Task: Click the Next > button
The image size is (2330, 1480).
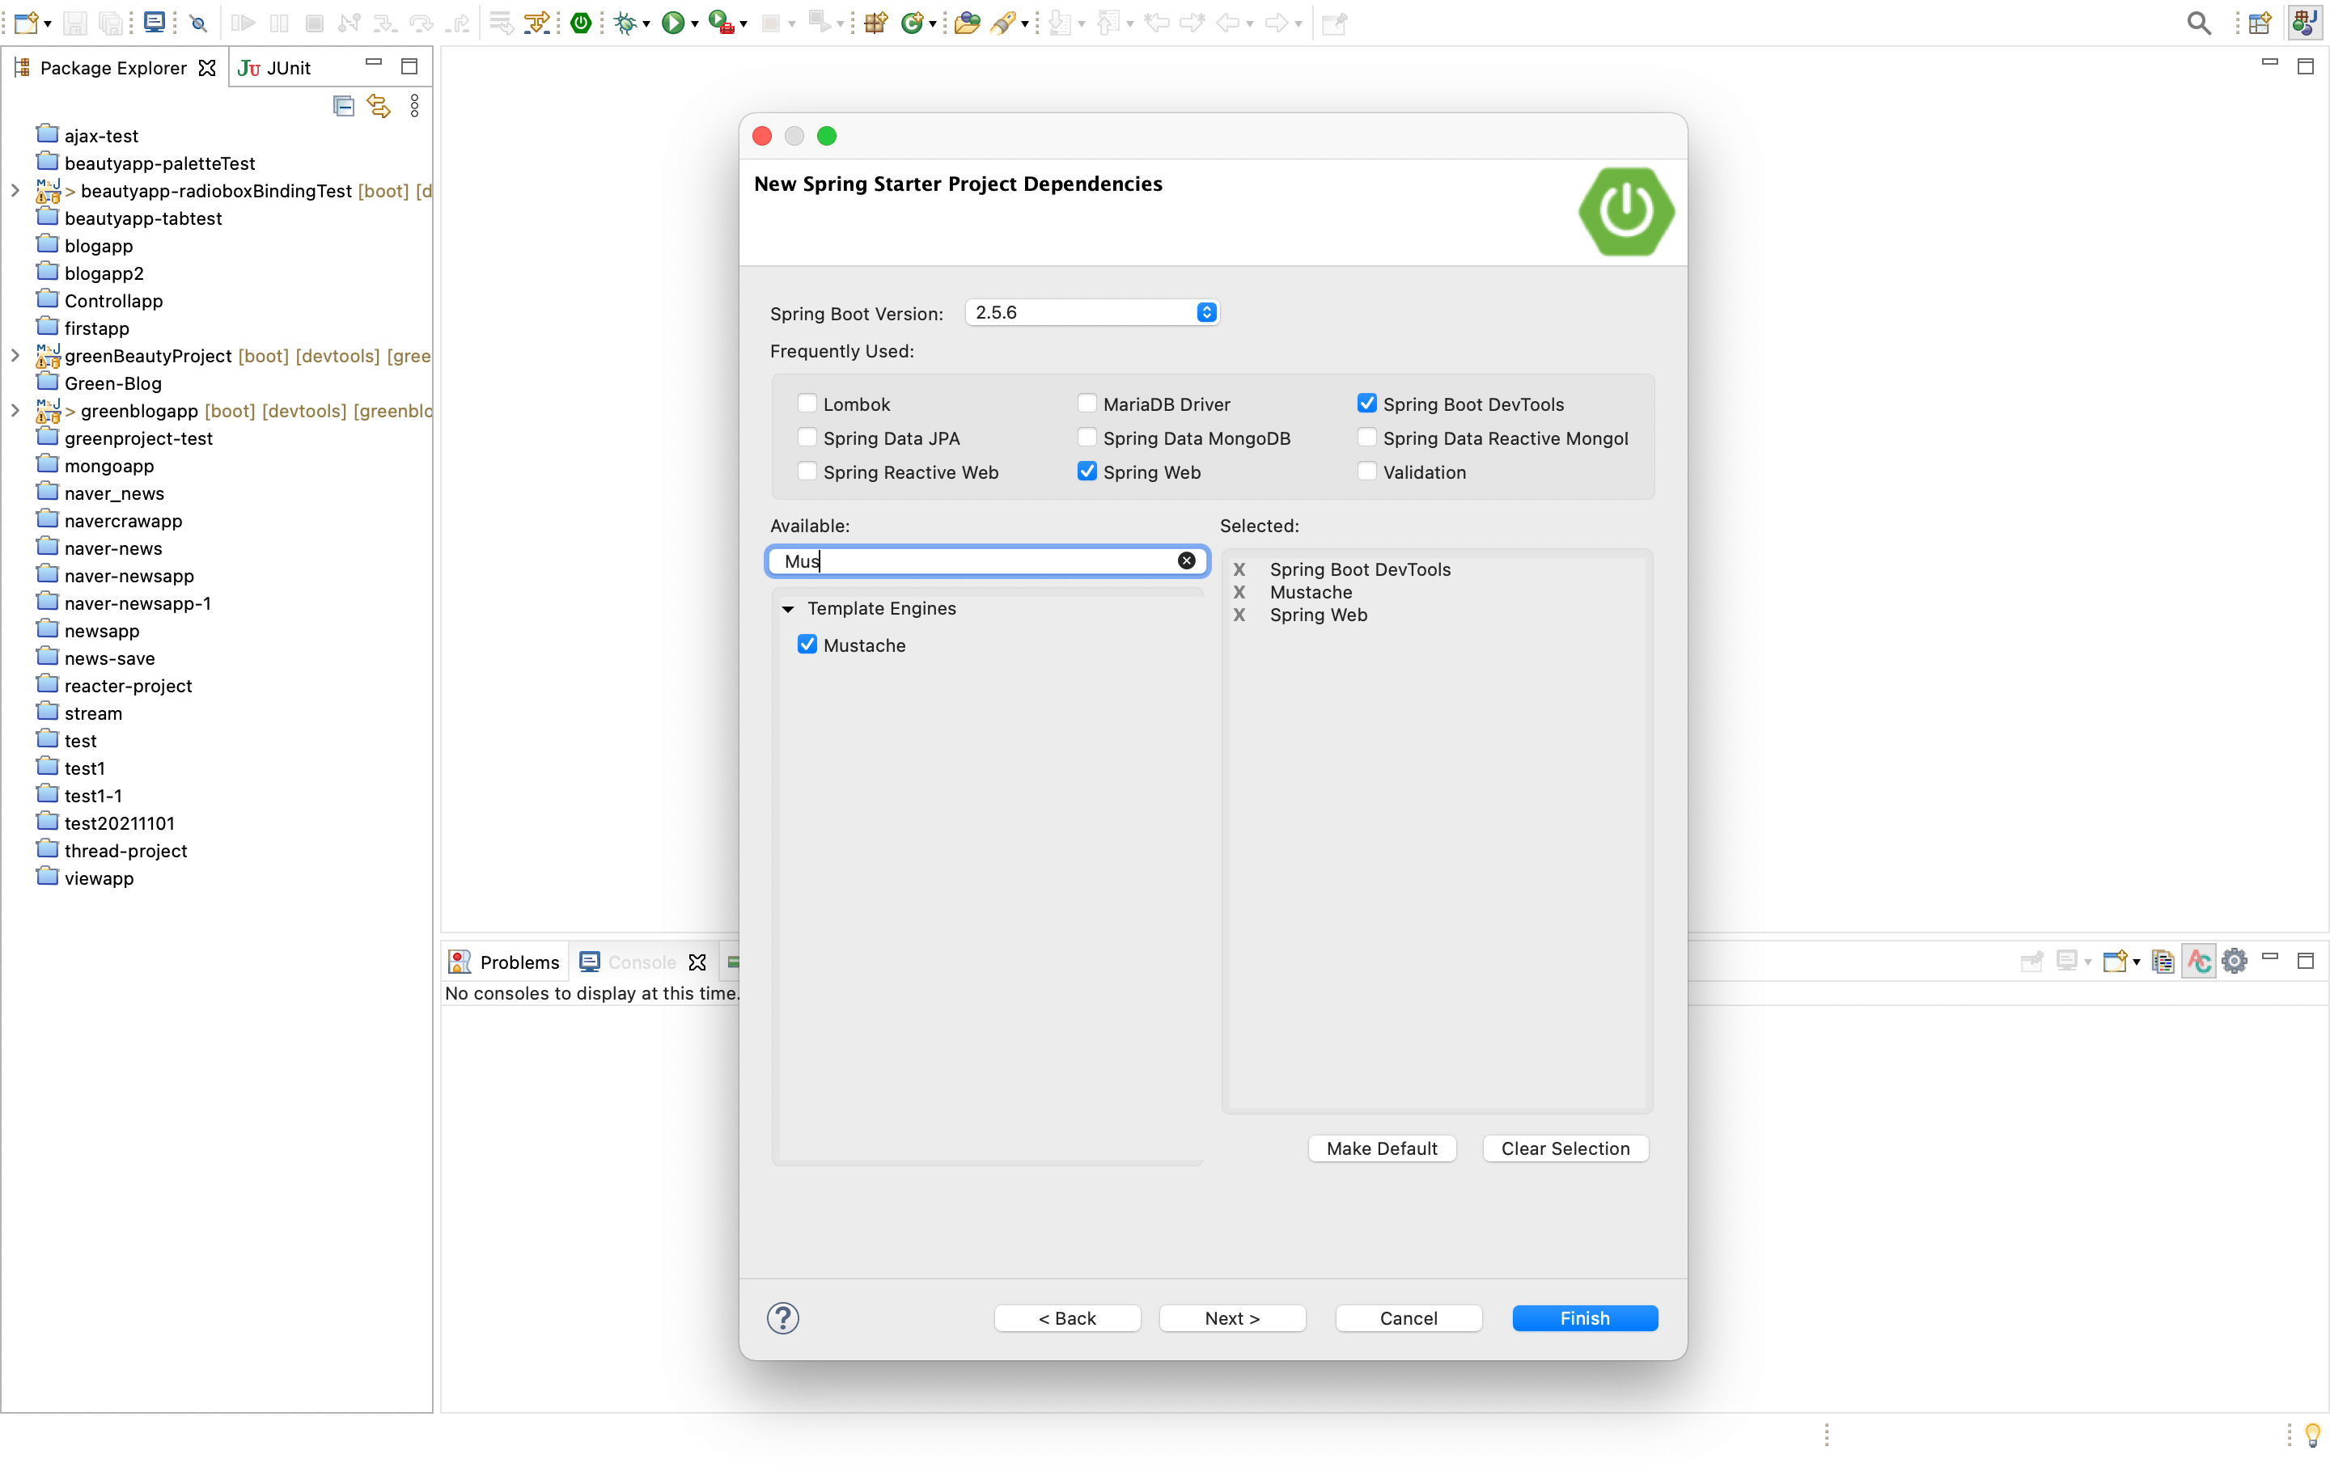Action: tap(1232, 1317)
